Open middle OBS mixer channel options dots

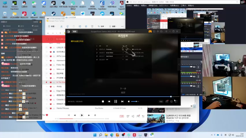[198, 76]
